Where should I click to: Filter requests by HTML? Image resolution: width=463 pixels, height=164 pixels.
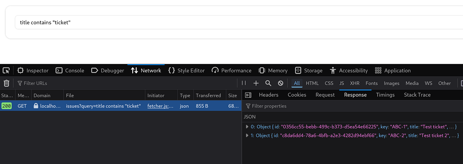pos(312,83)
